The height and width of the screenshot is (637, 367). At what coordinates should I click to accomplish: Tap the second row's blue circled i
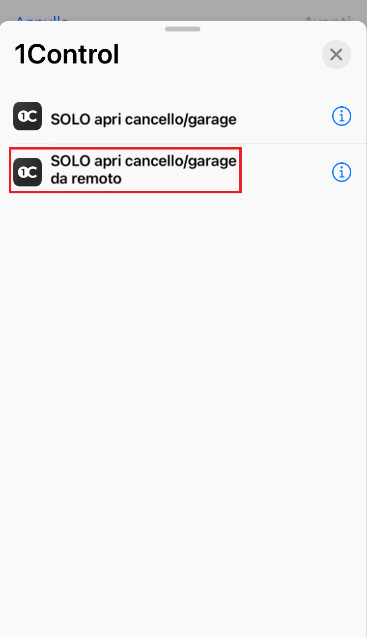point(341,172)
